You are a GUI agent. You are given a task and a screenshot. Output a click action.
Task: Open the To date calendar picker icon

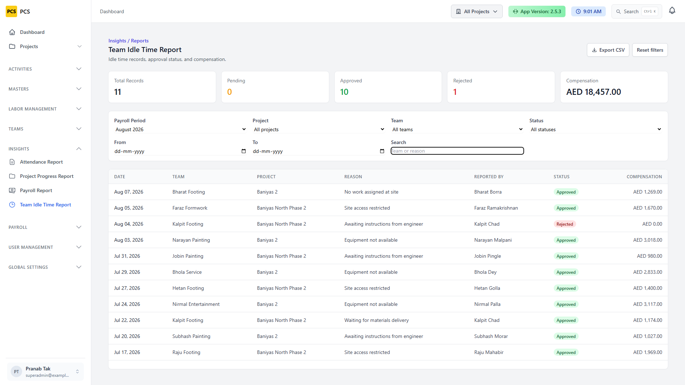(382, 151)
